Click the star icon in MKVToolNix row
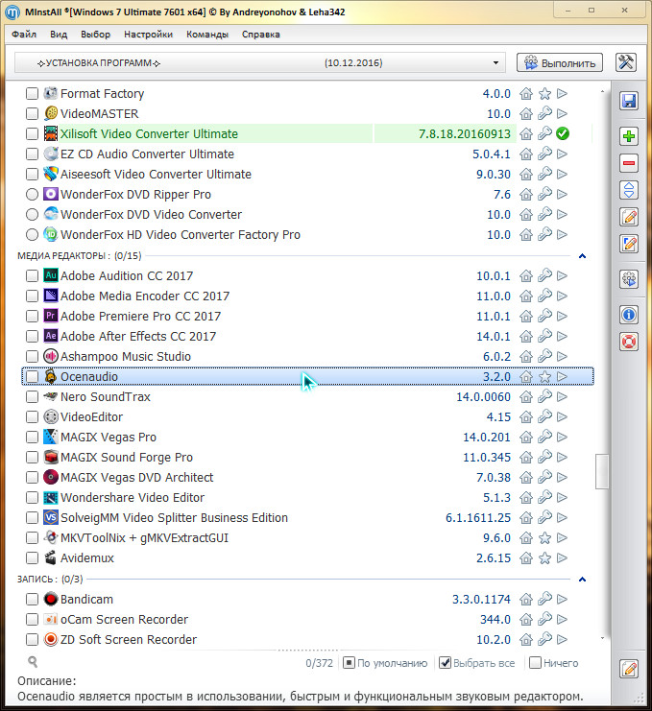The width and height of the screenshot is (652, 711). (x=544, y=538)
